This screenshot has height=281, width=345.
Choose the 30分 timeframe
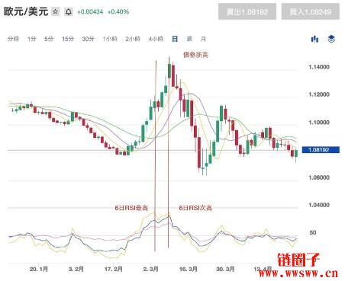[88, 39]
